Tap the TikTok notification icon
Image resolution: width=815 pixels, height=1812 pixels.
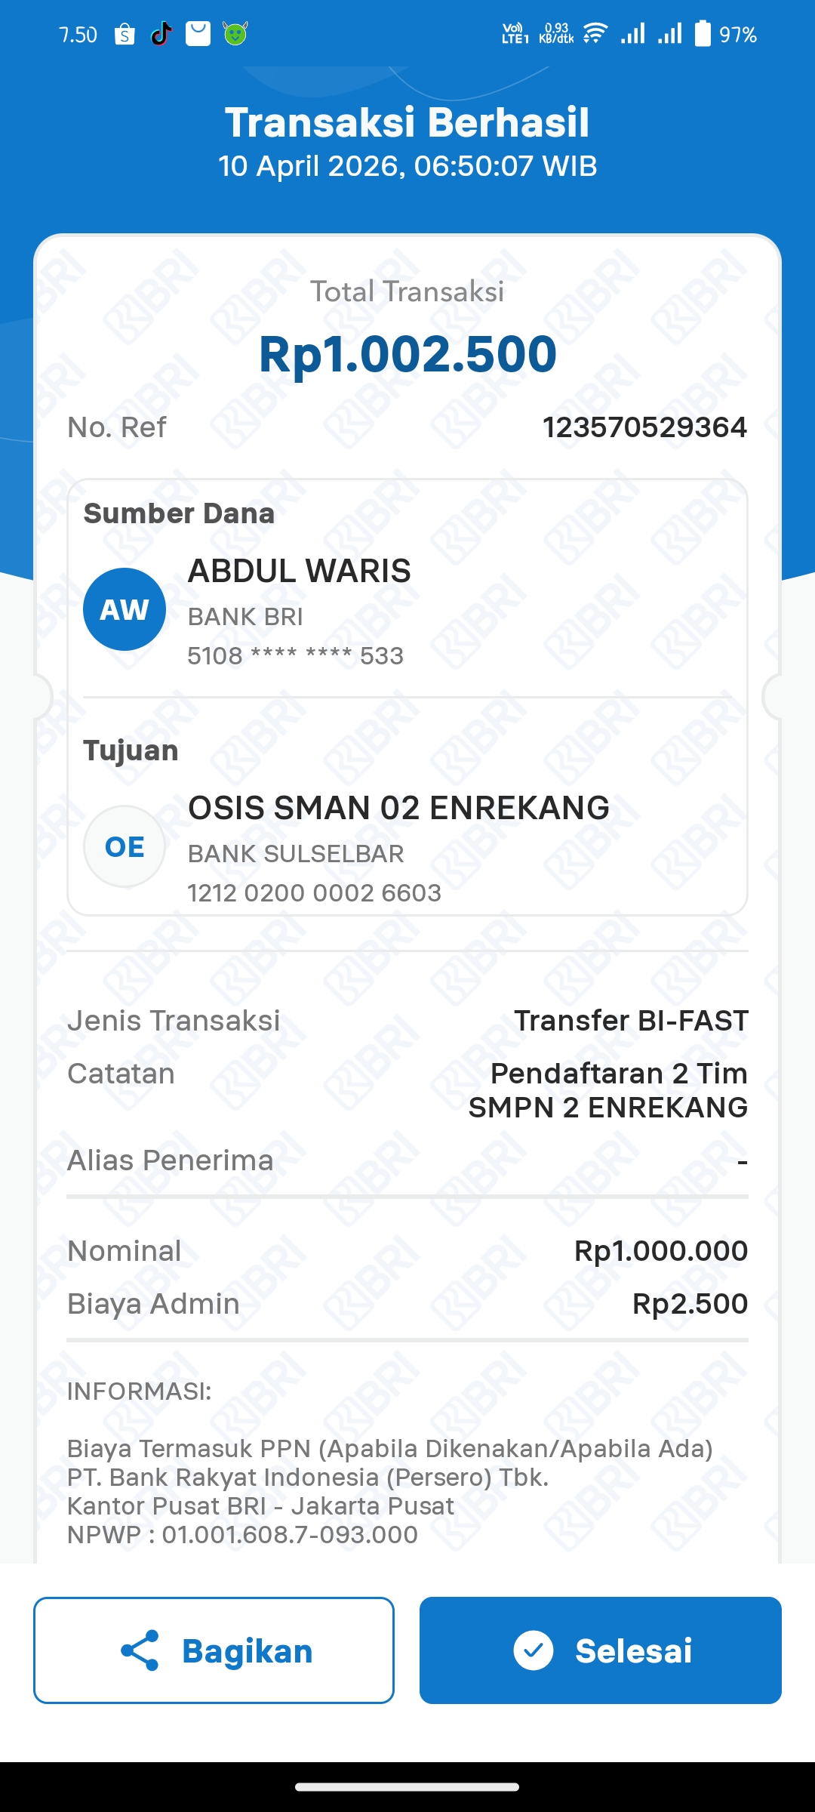(x=161, y=34)
